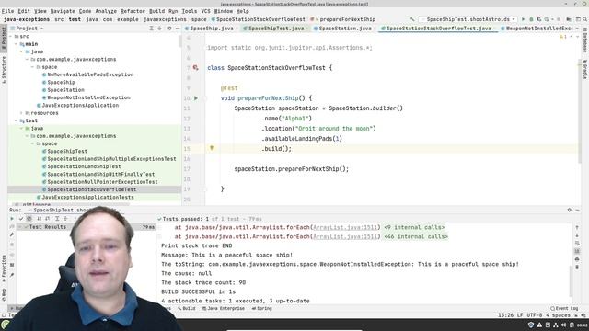Click the UTF-8 encoding in the status bar
Image resolution: width=589 pixels, height=331 pixels.
pos(535,315)
